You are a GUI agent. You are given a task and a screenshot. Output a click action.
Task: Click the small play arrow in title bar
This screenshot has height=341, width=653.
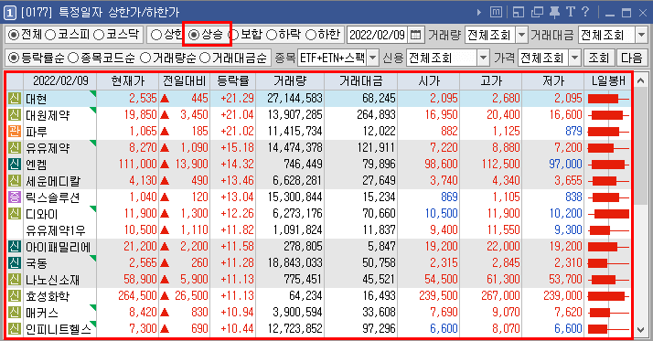(x=479, y=13)
